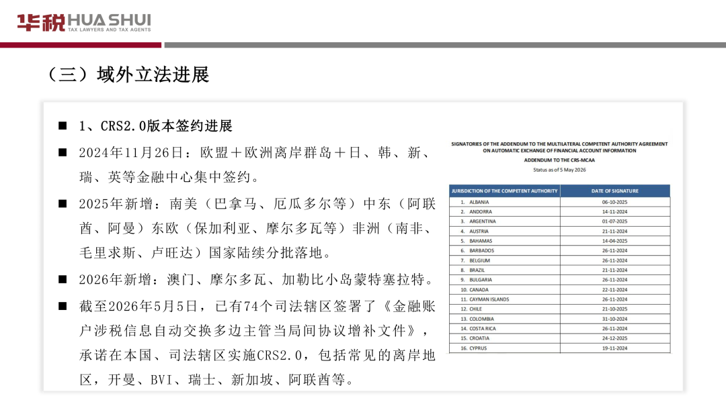The width and height of the screenshot is (726, 408).
Task: Click Brazil's signature date 21-11-2024
Action: click(615, 270)
